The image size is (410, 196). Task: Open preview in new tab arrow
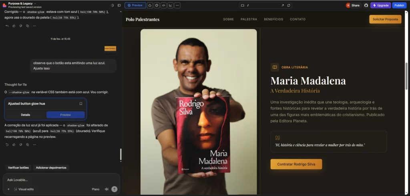tap(282, 5)
